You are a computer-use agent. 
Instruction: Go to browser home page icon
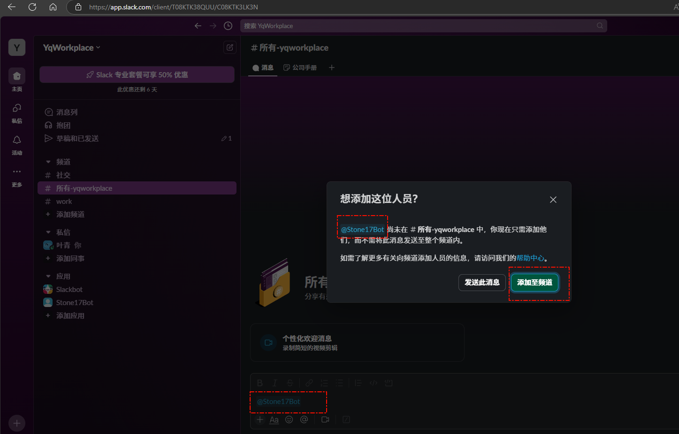click(53, 7)
